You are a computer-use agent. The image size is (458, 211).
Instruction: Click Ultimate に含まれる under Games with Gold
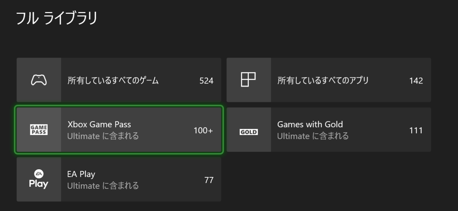[x=313, y=136]
